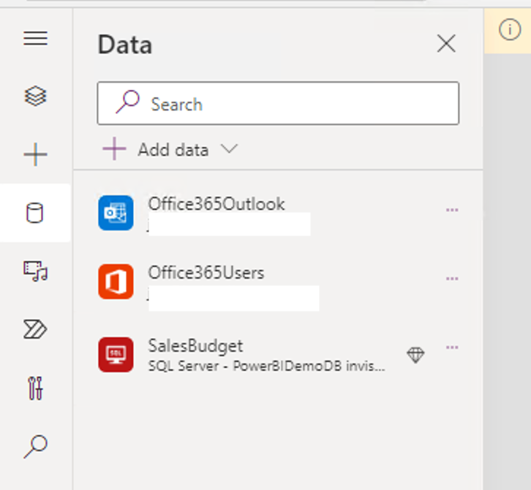Open the ellipsis menu for SalesBudget
Screen dimensions: 531x490
click(x=452, y=347)
